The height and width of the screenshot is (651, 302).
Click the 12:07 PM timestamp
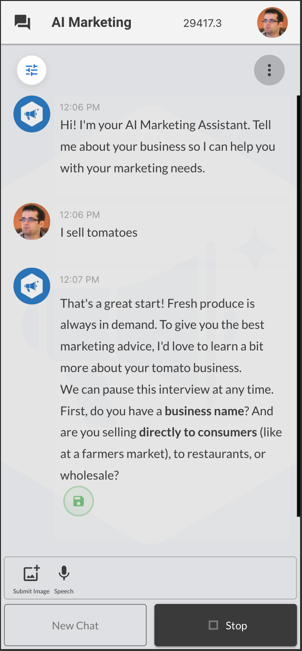coord(80,279)
